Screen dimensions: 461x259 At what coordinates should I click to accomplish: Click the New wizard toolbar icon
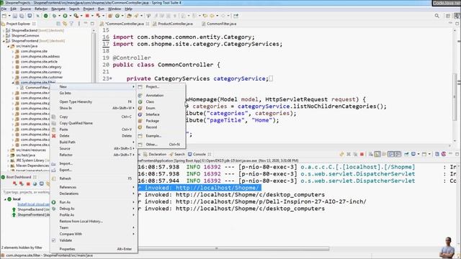[4, 16]
